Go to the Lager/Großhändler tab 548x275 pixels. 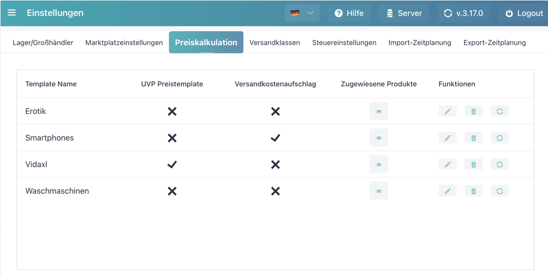pyautogui.click(x=43, y=43)
